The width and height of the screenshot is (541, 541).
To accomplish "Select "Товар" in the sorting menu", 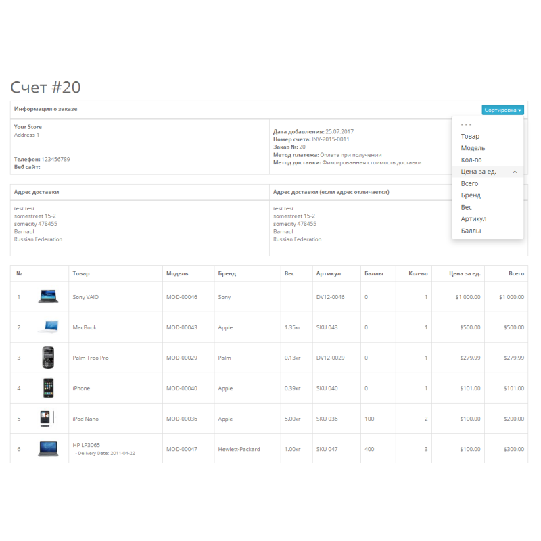I will tap(471, 136).
